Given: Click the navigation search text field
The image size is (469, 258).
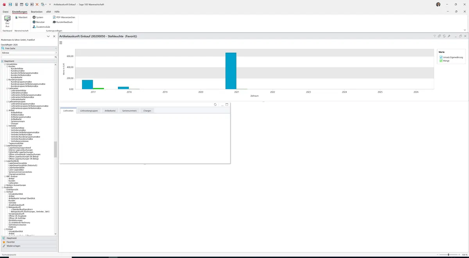Looking at the screenshot, I should pyautogui.click(x=27, y=57).
